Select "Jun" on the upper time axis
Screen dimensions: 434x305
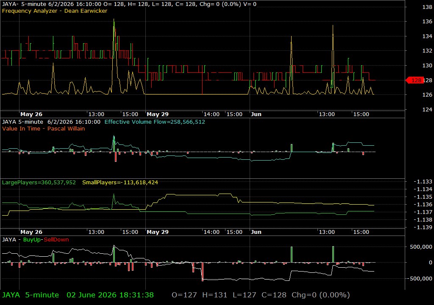point(256,114)
